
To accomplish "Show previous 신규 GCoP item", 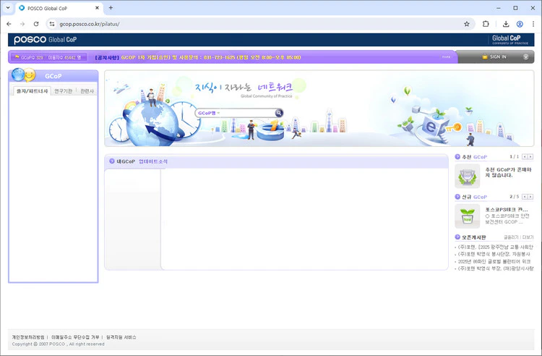I will pos(525,197).
